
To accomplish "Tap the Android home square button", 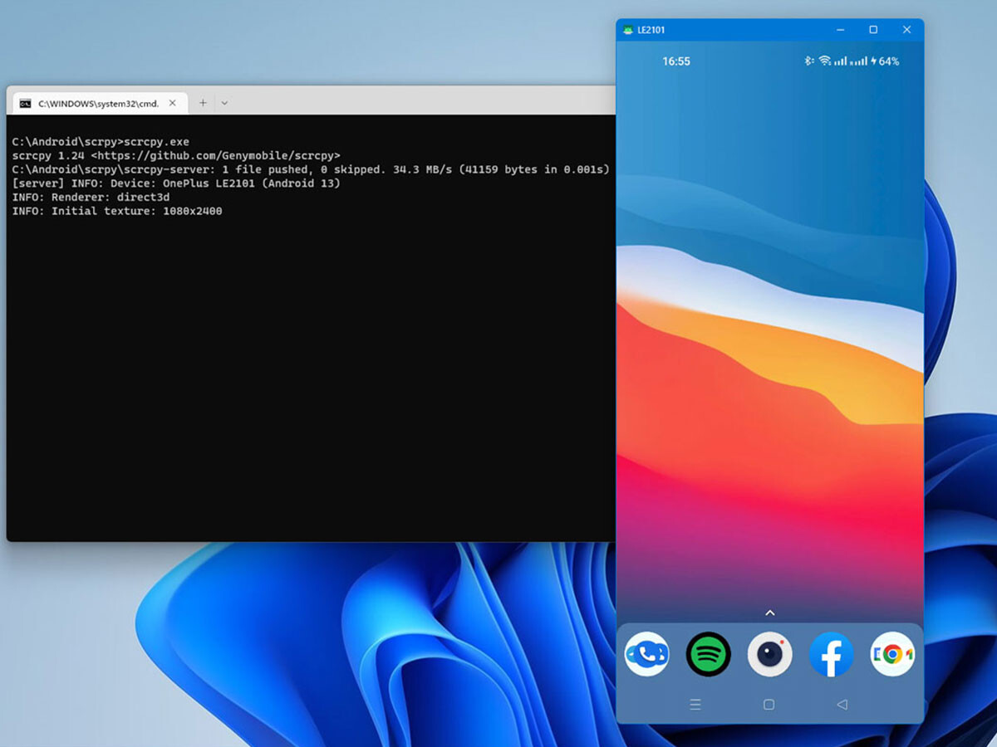I will [x=769, y=705].
